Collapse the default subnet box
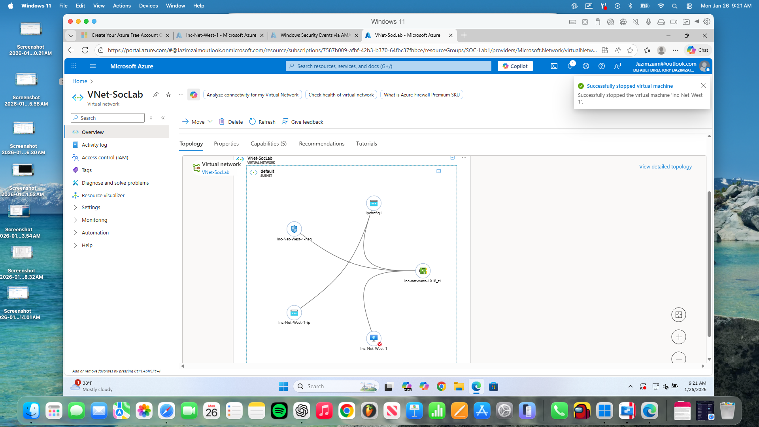This screenshot has width=759, height=427. pyautogui.click(x=438, y=171)
